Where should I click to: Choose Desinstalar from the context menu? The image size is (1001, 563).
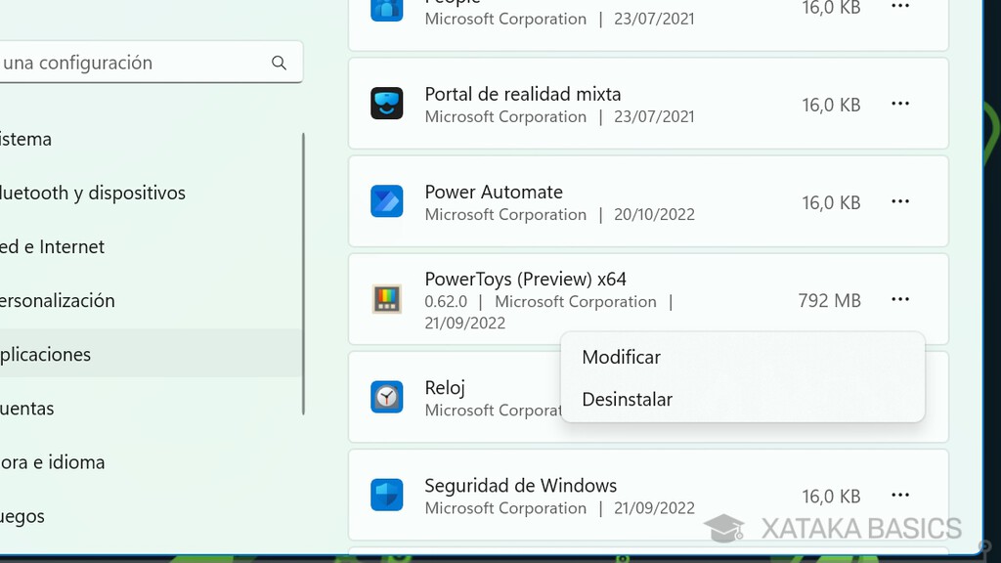[x=628, y=399]
